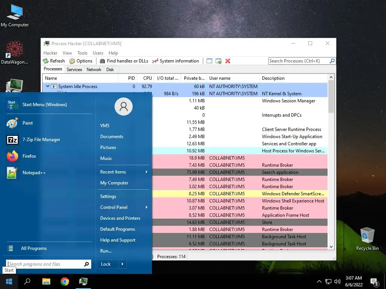Expand Recent Items submenu arrow
This screenshot has width=386, height=289.
coord(147,172)
